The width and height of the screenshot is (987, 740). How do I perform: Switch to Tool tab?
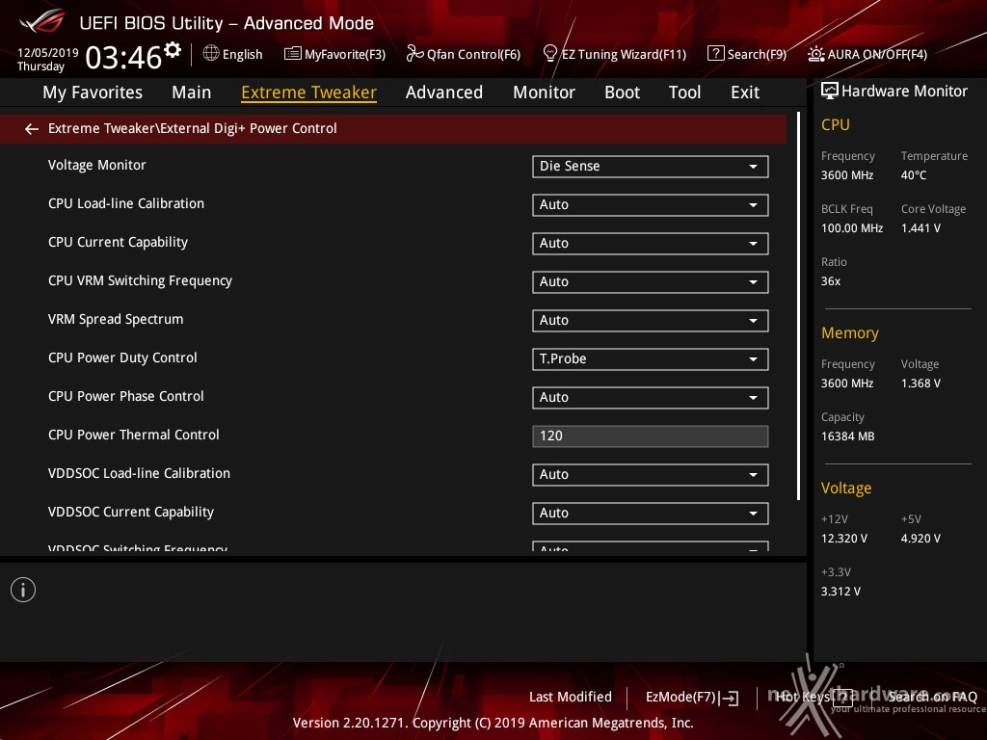pyautogui.click(x=685, y=92)
